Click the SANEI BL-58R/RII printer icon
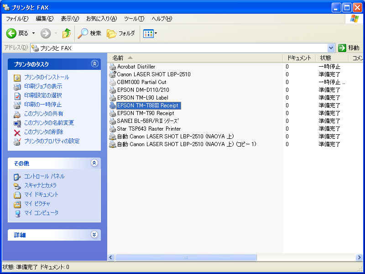Screen dimensions: 365x274 pyautogui.click(x=113, y=121)
